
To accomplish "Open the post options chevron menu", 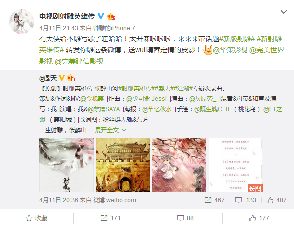I will [283, 12].
